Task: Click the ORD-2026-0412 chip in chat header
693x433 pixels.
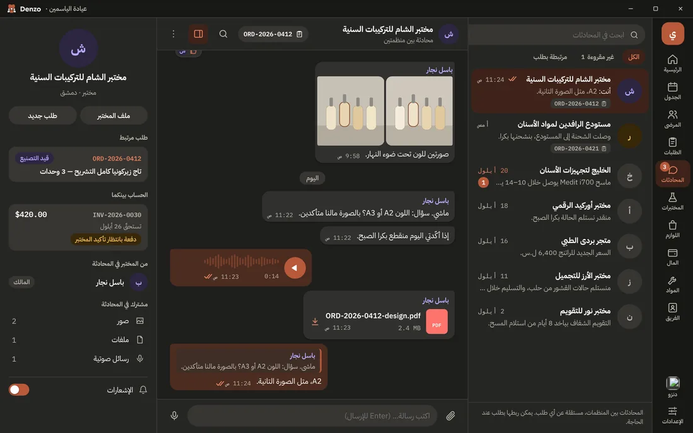Action: pyautogui.click(x=273, y=34)
